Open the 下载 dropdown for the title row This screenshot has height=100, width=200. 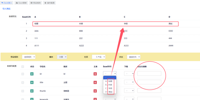point(129,82)
